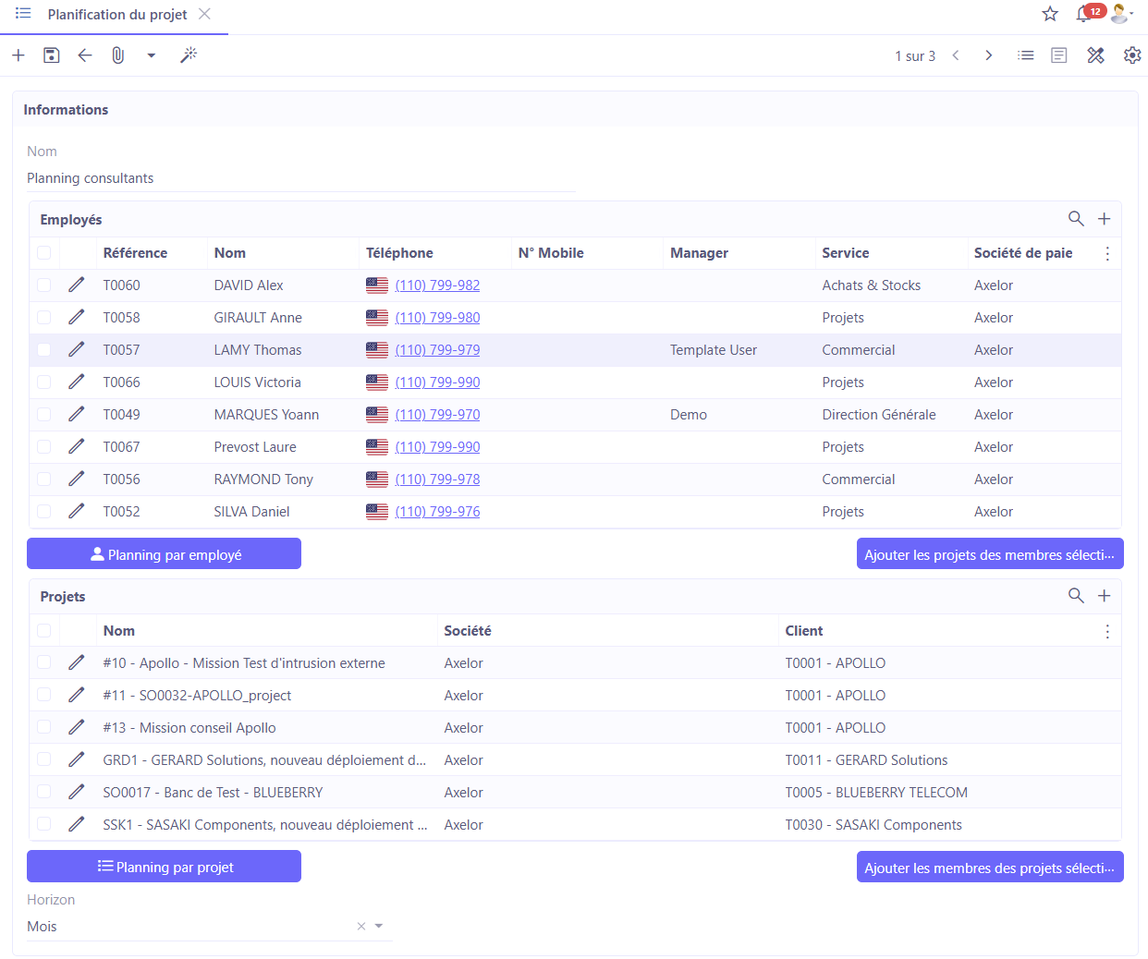Tick the checkbox for GIRAULT Anne
This screenshot has height=959, width=1148.
[44, 317]
